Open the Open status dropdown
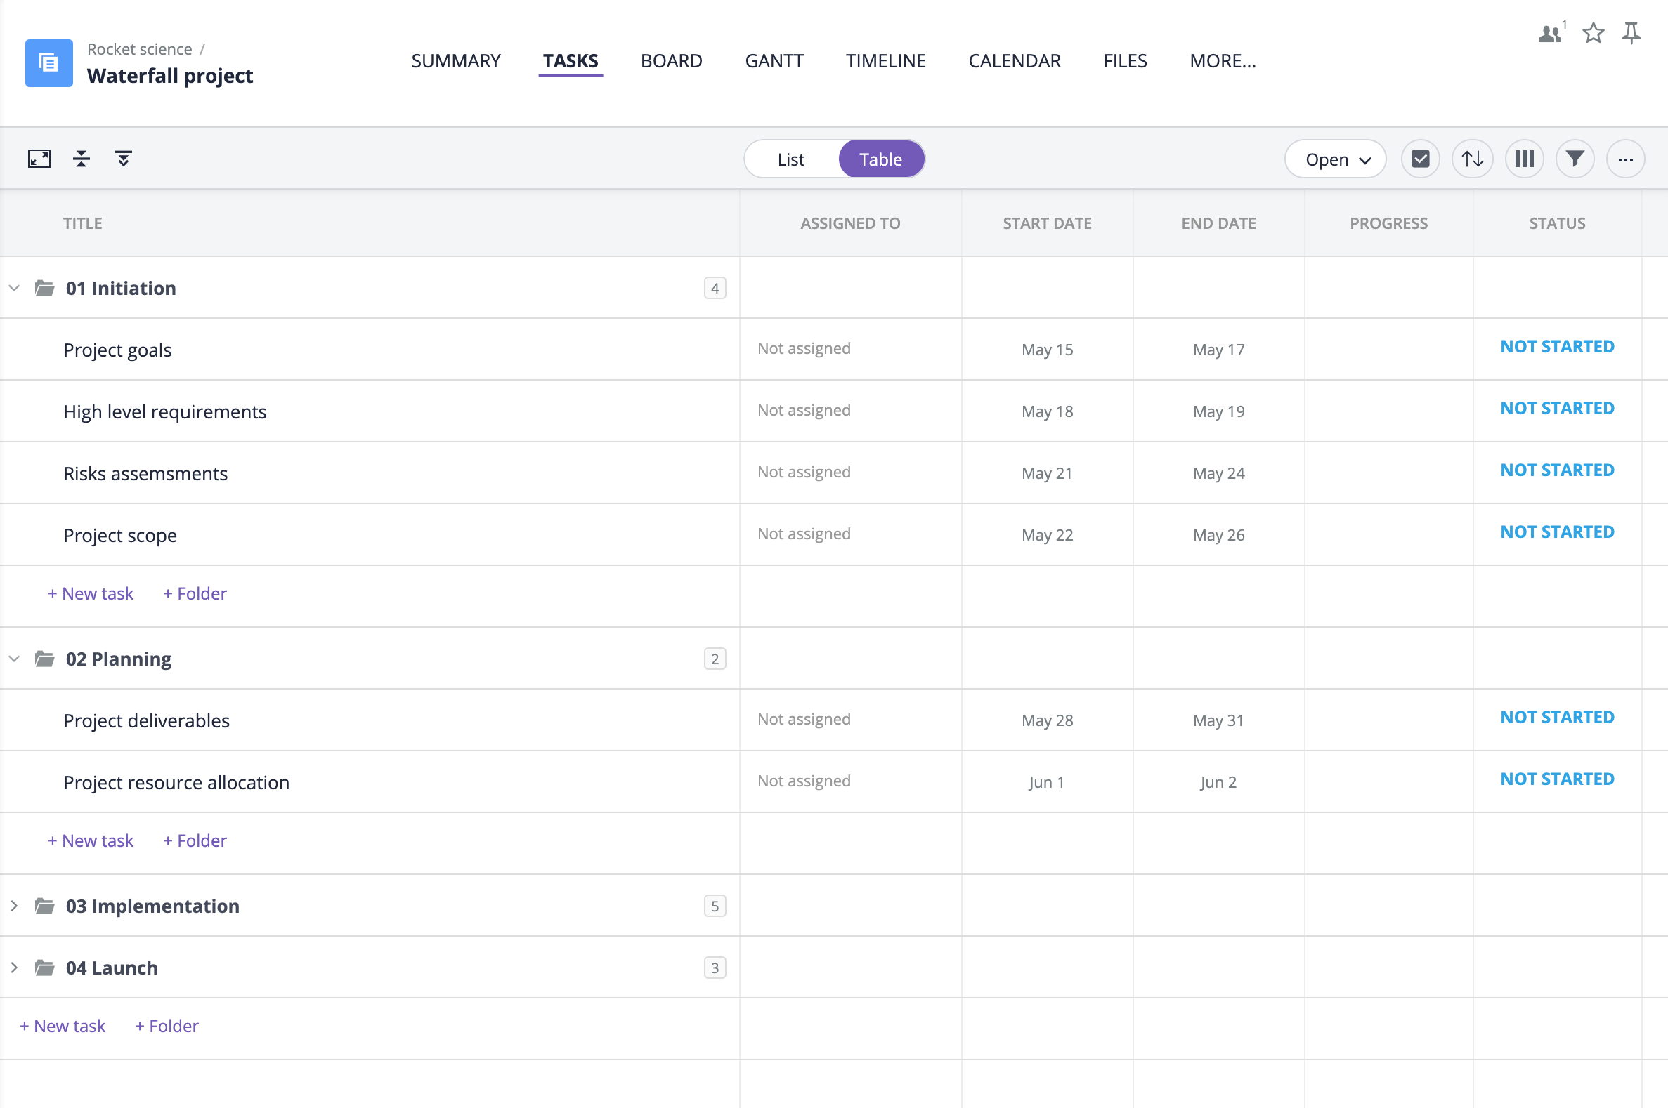 1335,159
